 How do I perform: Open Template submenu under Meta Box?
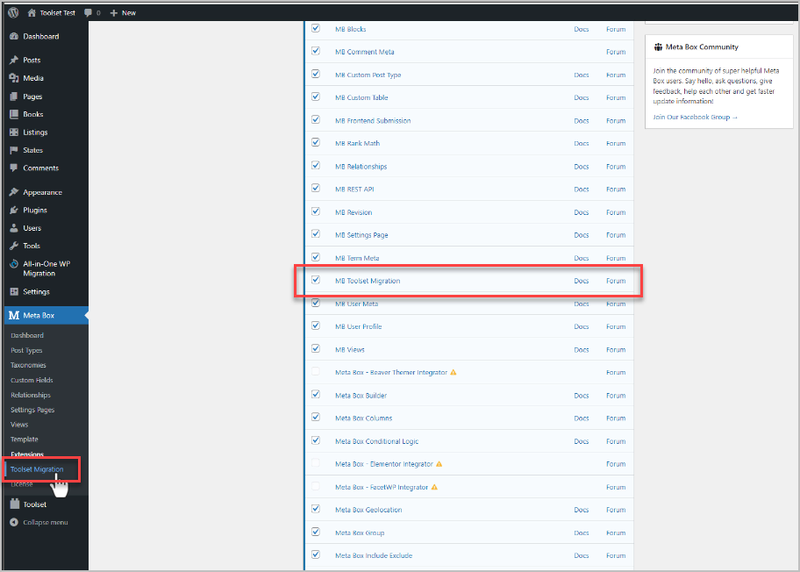pos(24,440)
